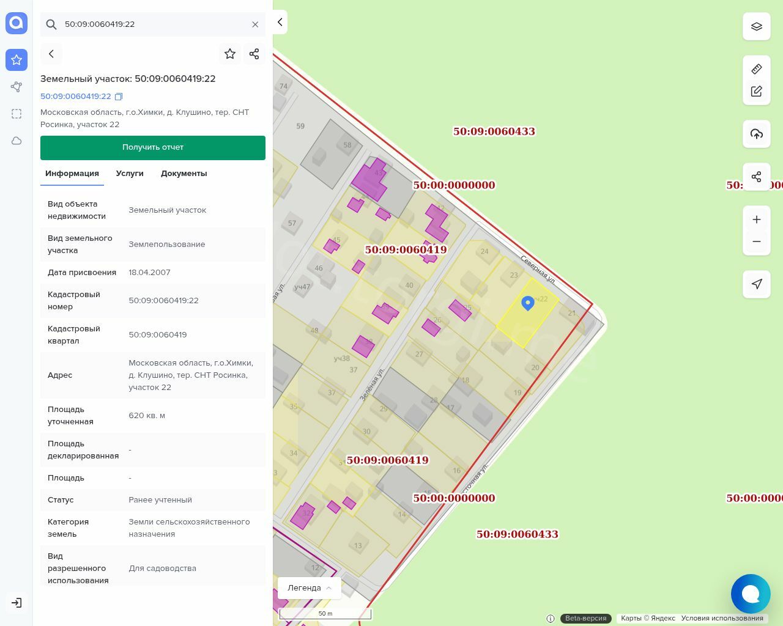Add parcel to favorites with star
The image size is (783, 626).
coord(230,54)
